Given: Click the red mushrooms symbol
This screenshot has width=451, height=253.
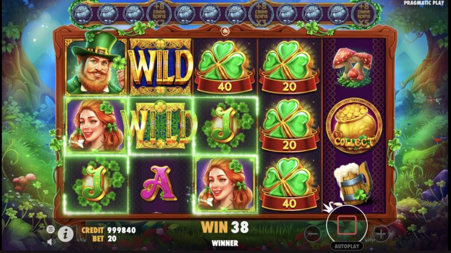Looking at the screenshot, I should click(x=352, y=68).
